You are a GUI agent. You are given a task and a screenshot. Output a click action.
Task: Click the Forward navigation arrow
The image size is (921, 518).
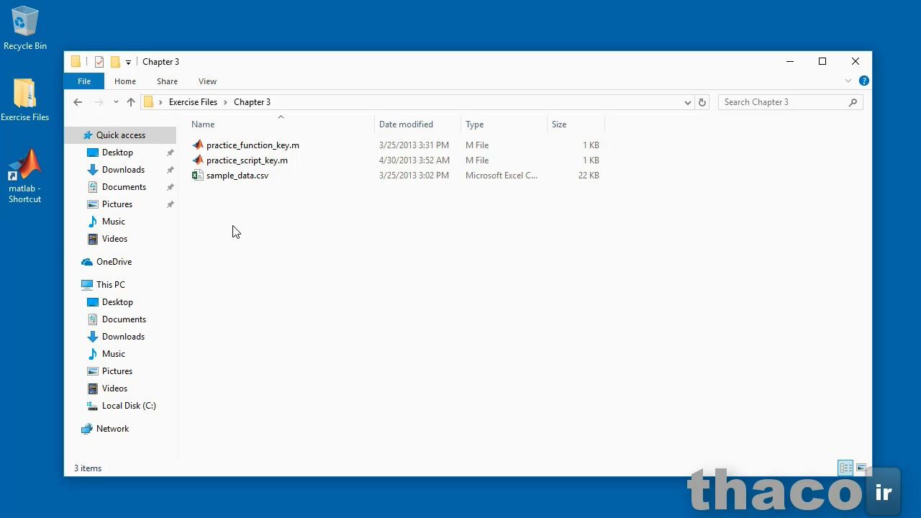click(x=99, y=102)
